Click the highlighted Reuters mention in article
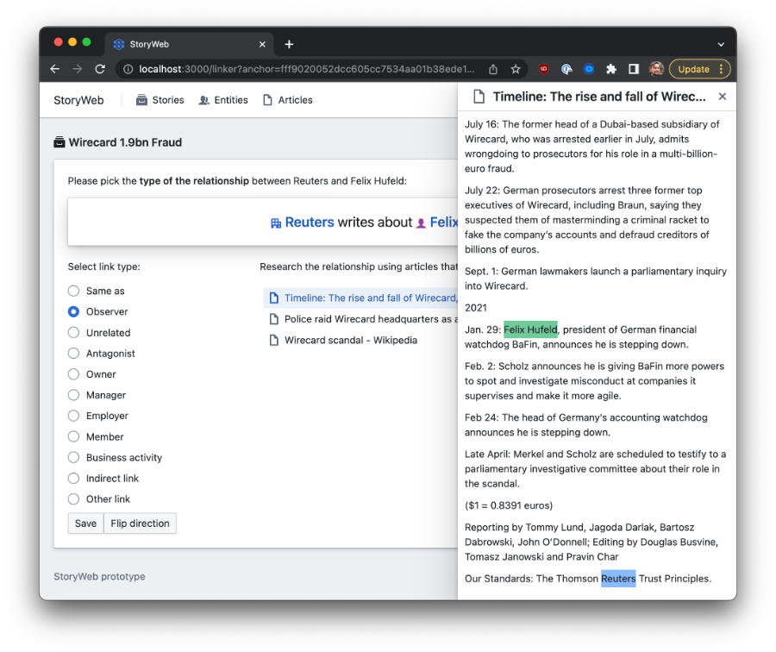Viewport: 776px width, 652px height. pos(618,579)
